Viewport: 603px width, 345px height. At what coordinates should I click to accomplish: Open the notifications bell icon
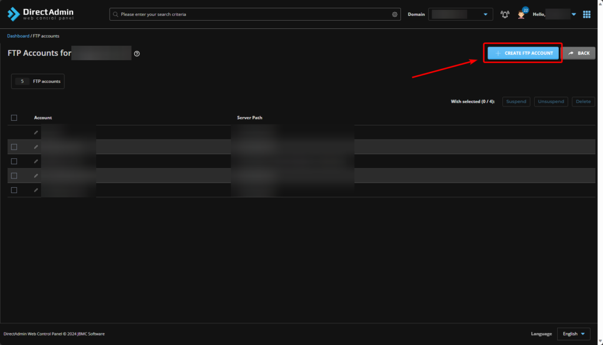click(x=505, y=14)
